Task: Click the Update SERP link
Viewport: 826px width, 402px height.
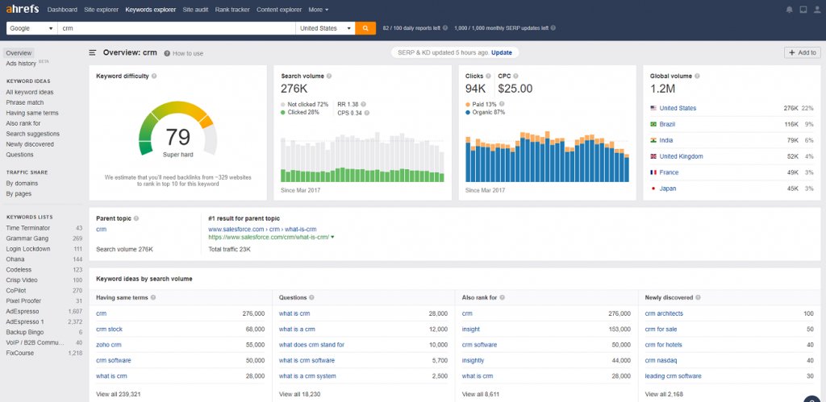Action: tap(501, 52)
